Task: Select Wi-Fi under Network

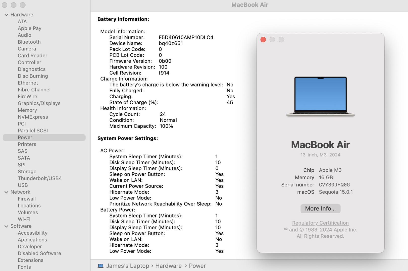Action: [24, 219]
